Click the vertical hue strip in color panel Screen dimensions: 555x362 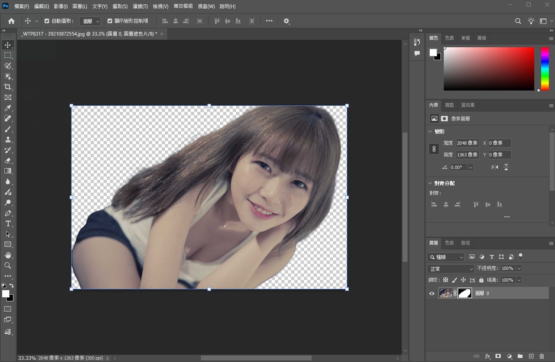tap(545, 68)
